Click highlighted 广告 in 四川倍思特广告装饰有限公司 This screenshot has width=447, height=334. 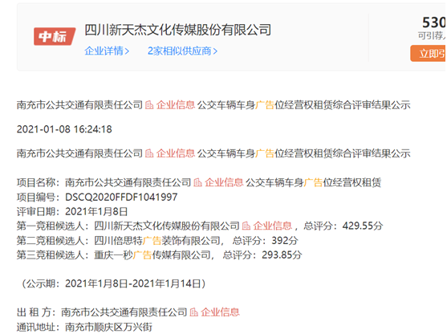tap(152, 240)
